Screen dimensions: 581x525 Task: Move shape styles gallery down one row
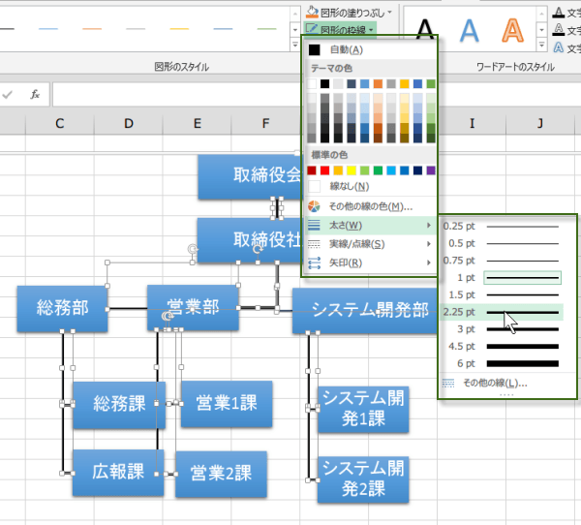pos(295,29)
